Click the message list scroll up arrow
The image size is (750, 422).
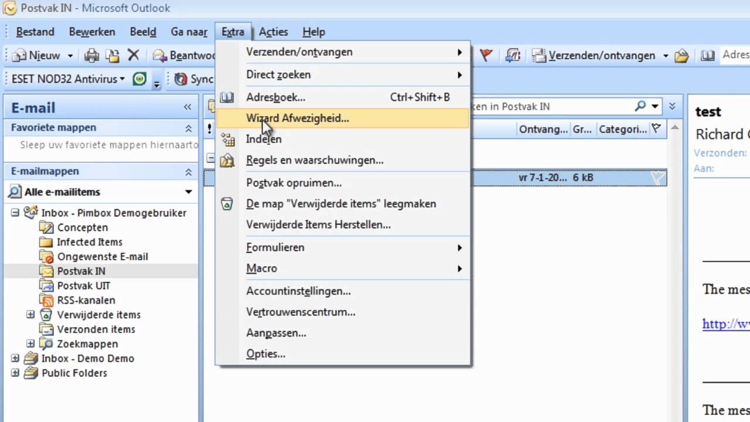(674, 128)
